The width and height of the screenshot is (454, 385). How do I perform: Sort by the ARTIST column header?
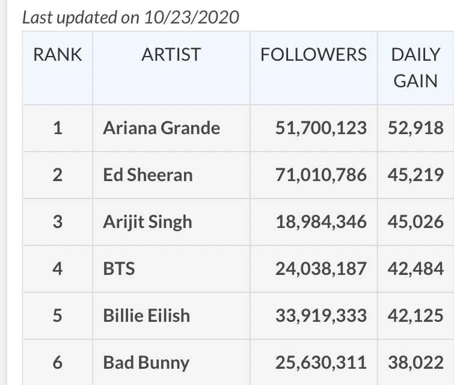(x=171, y=55)
